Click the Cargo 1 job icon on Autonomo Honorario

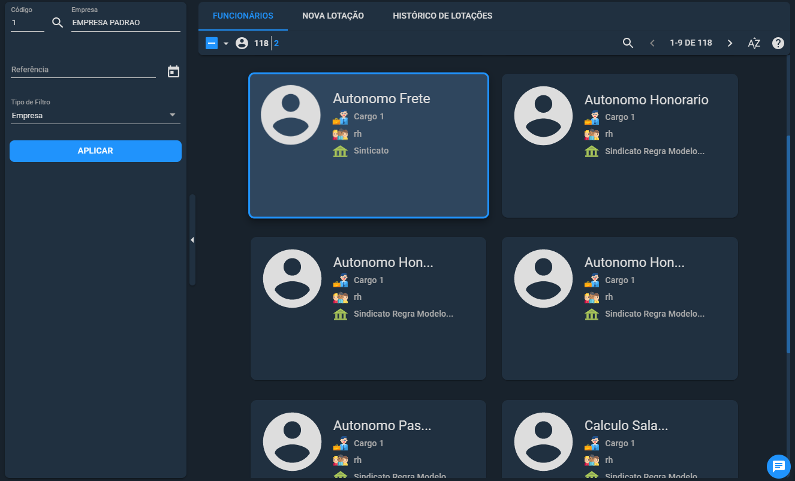(x=592, y=118)
